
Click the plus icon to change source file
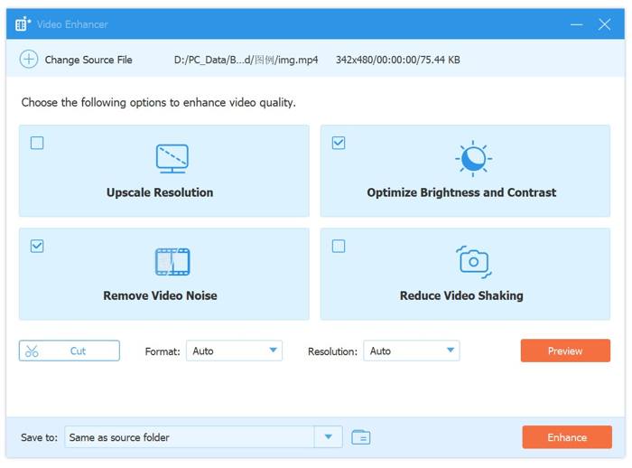coord(29,60)
